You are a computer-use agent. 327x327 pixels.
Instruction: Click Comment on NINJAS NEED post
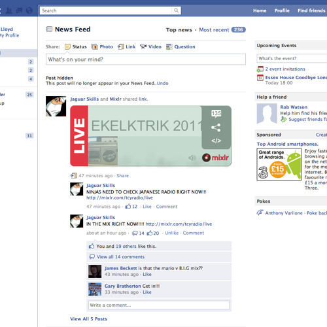point(167,207)
